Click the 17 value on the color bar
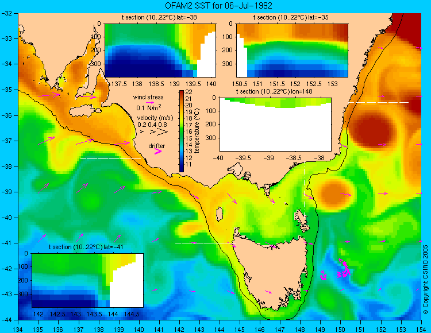Viewport: 431px width, 333px height. [x=189, y=125]
